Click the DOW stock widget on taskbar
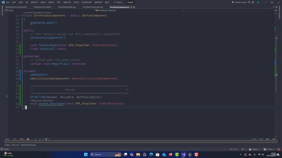282x158 pixels. [8, 154]
